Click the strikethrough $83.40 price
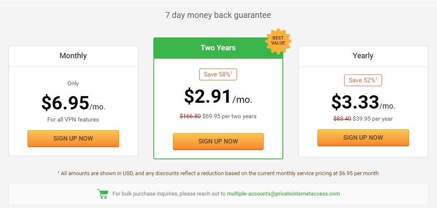The image size is (437, 208). coord(342,119)
